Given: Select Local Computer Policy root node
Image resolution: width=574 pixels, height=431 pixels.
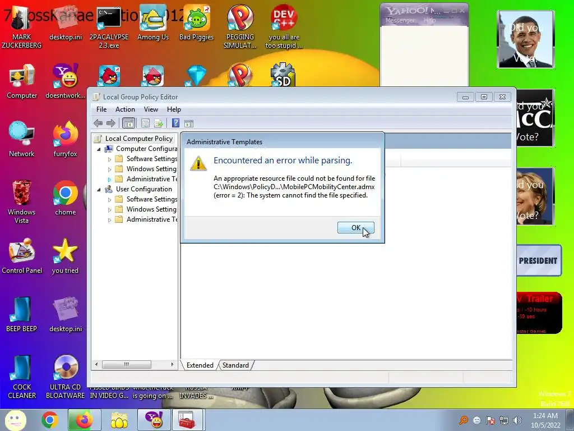Looking at the screenshot, I should pos(139,139).
